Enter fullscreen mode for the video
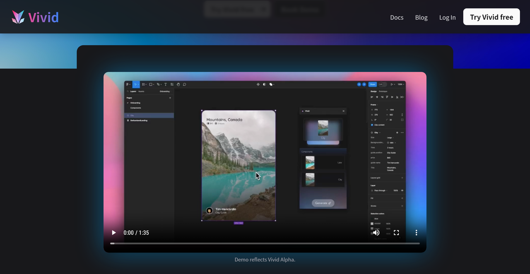 (396, 233)
